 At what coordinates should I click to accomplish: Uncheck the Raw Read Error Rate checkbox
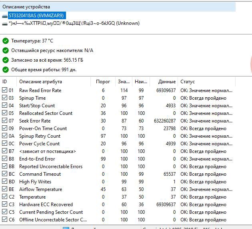pyautogui.click(x=4, y=90)
